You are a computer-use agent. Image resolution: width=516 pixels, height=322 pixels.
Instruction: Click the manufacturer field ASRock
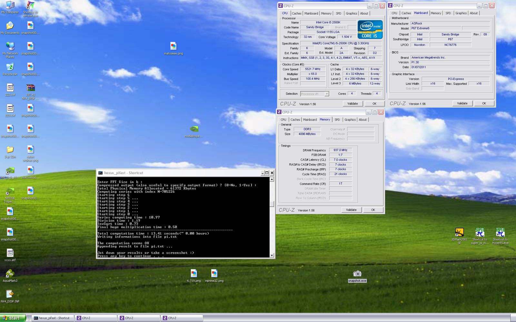pos(450,24)
